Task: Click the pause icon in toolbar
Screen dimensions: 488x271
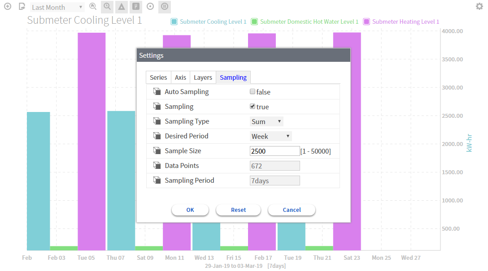Action: click(x=165, y=7)
